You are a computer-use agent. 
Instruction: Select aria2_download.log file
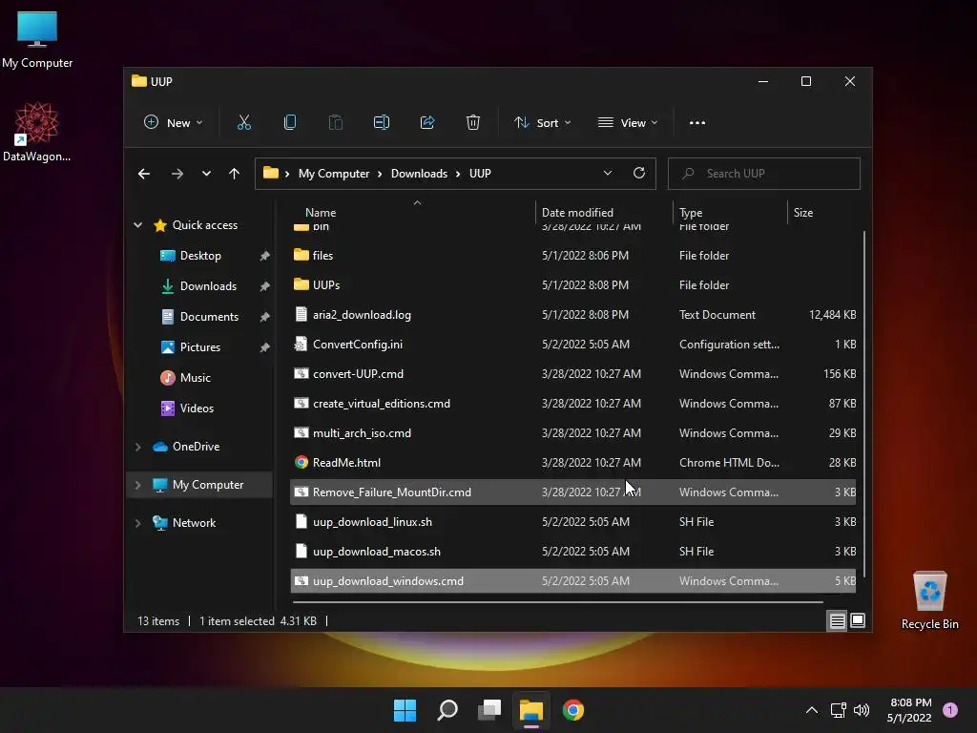click(572, 315)
